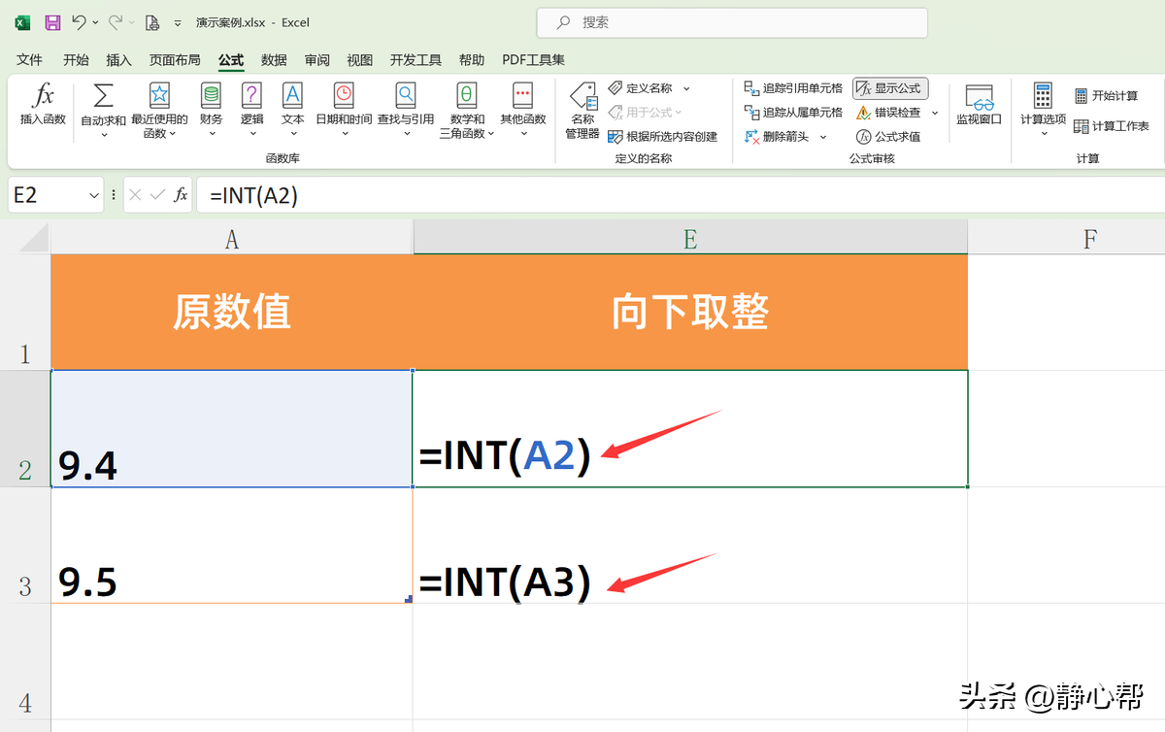Open Lookup and Reference functions icon
Image resolution: width=1165 pixels, height=732 pixels.
[406, 95]
